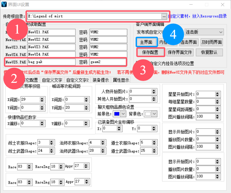Adjust 星星间距调整 stepper arrows
Screen dimensions: 231x193
[217, 109]
